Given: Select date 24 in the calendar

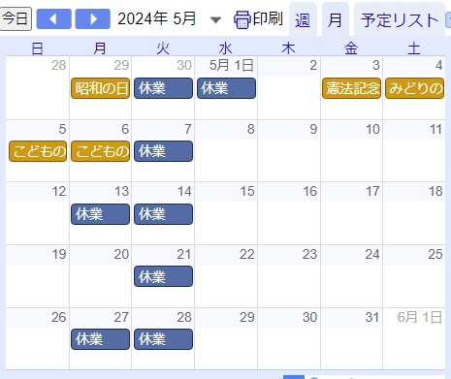Looking at the screenshot, I should (x=372, y=254).
